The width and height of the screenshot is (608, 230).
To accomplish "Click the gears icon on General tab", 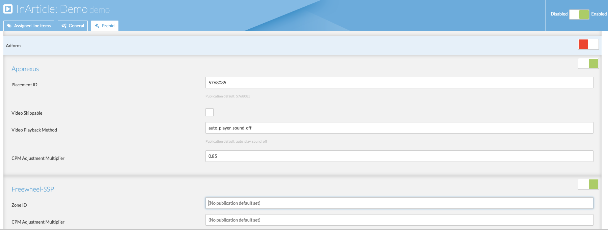I will (64, 26).
